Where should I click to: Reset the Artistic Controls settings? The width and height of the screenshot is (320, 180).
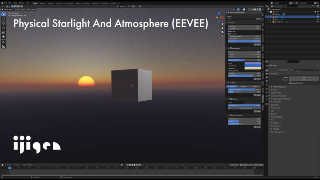tap(257, 127)
